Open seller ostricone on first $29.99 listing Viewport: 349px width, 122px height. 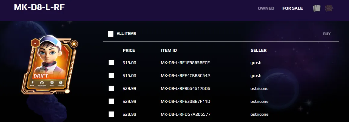click(259, 88)
